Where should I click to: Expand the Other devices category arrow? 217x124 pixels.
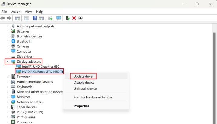pos(8,107)
